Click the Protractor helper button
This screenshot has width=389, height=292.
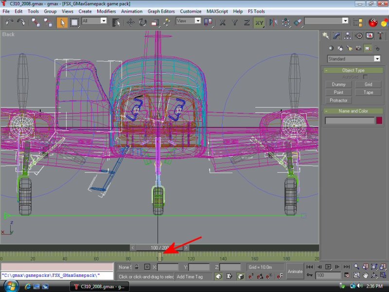338,100
